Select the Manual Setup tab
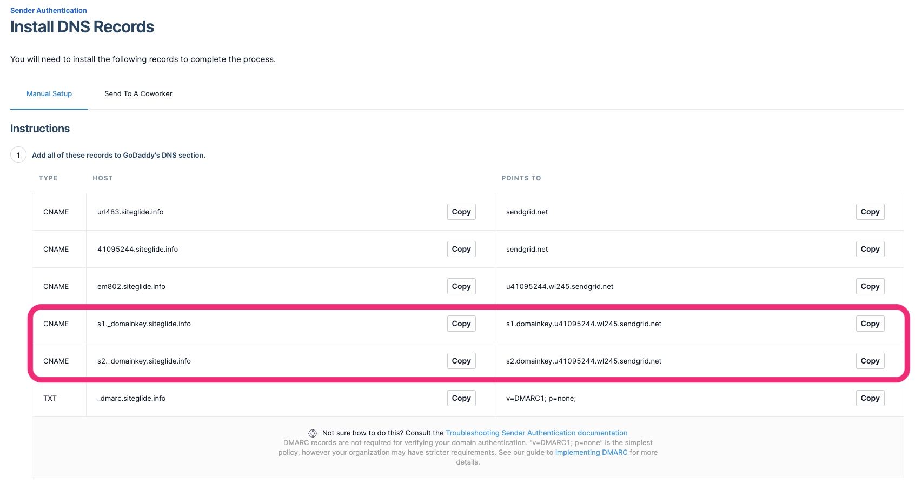The width and height of the screenshot is (915, 484). [x=49, y=93]
